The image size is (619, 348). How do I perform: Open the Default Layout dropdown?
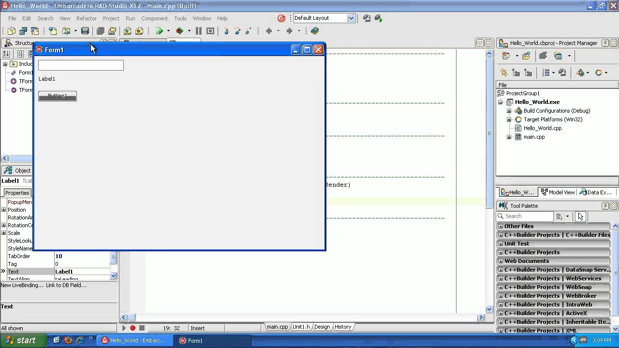351,18
